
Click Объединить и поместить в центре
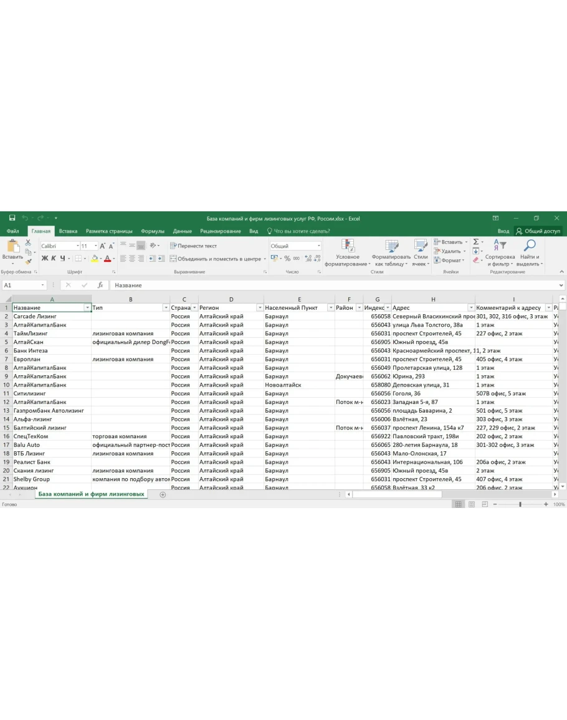click(x=216, y=259)
